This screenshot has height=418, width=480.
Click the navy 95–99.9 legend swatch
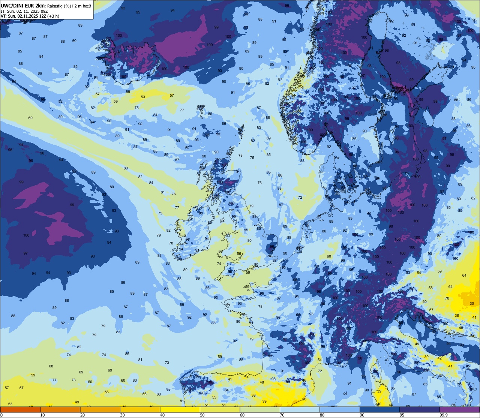coord(420,409)
